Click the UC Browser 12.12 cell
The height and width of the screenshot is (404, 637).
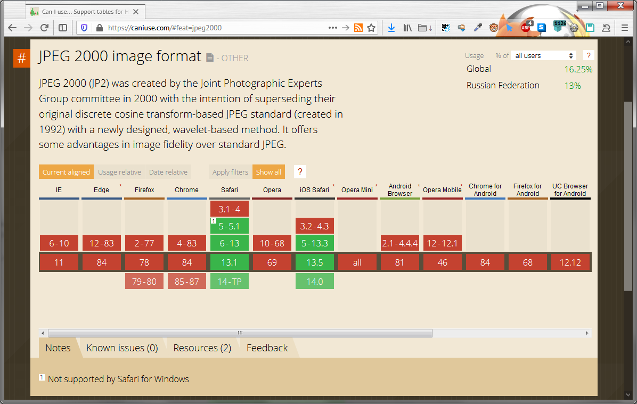[x=570, y=262]
